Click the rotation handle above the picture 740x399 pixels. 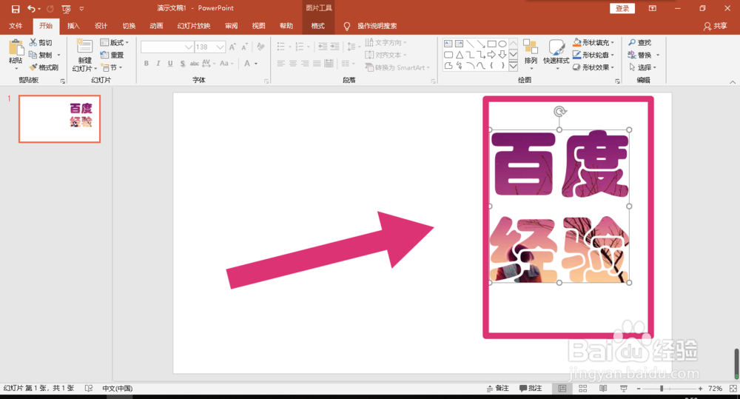click(x=559, y=112)
